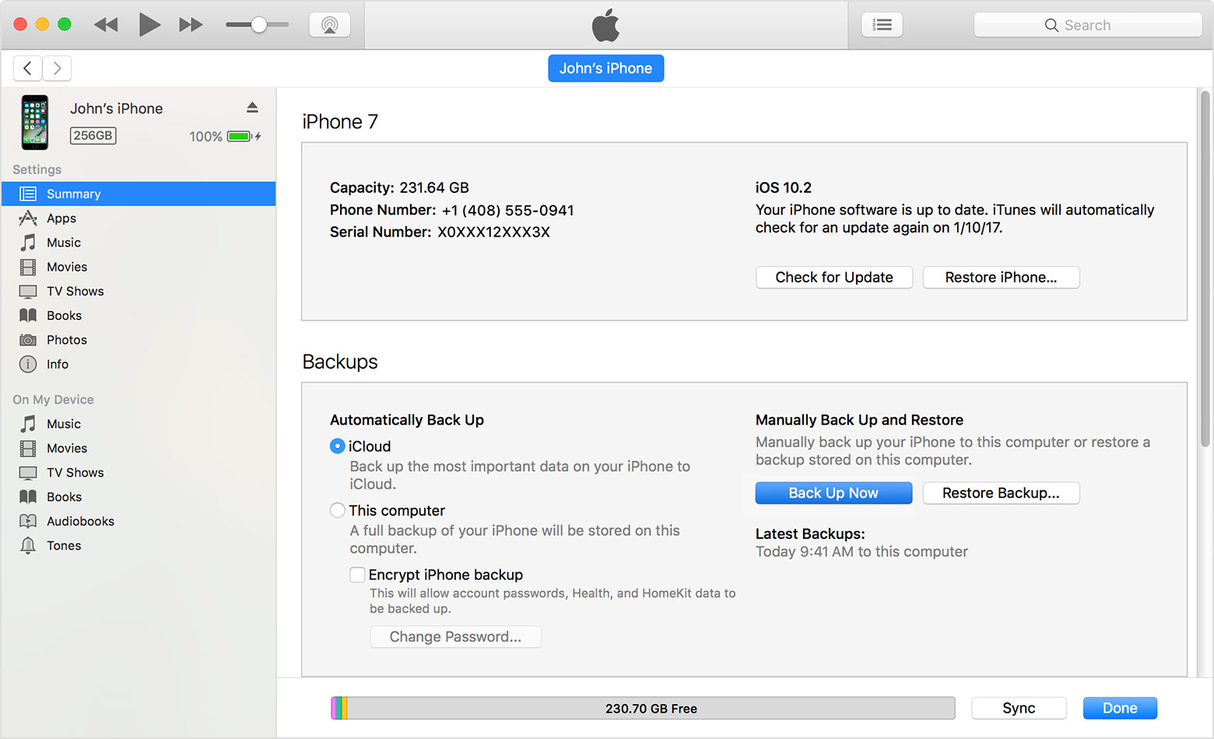Click the Back Up Now button
This screenshot has height=739, width=1214.
833,493
